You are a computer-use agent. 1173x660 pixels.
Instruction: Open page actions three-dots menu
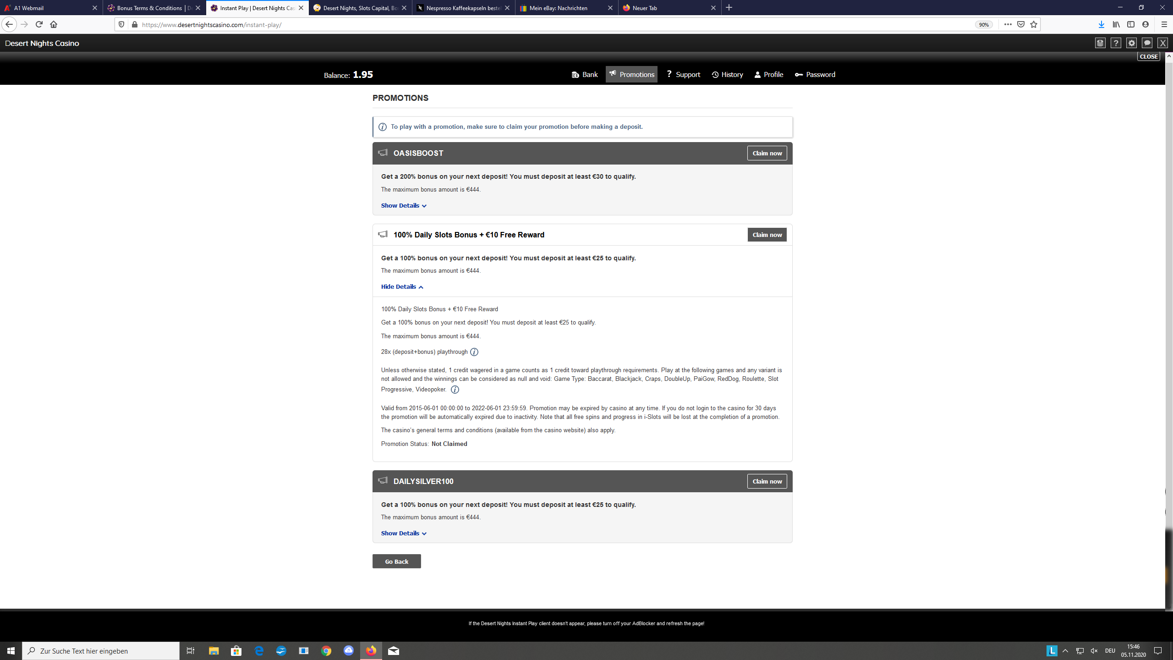[1008, 25]
